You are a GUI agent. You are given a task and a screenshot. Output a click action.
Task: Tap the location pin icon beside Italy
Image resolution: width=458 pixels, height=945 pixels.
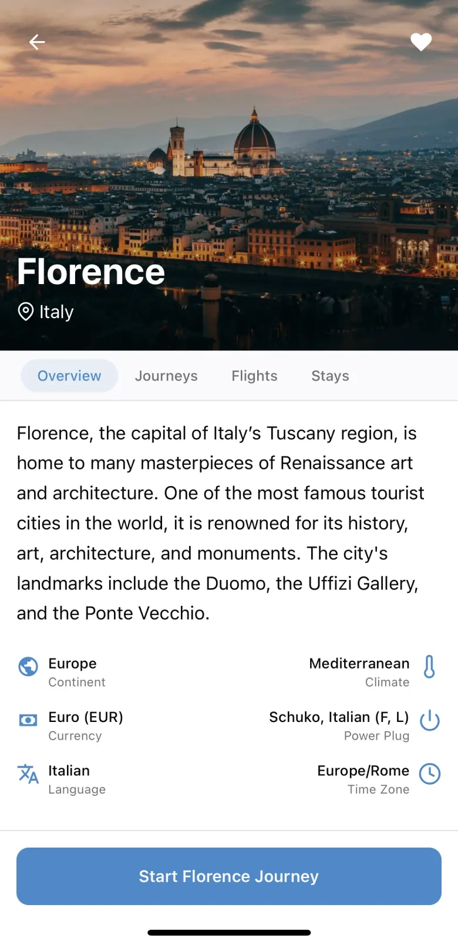(26, 312)
